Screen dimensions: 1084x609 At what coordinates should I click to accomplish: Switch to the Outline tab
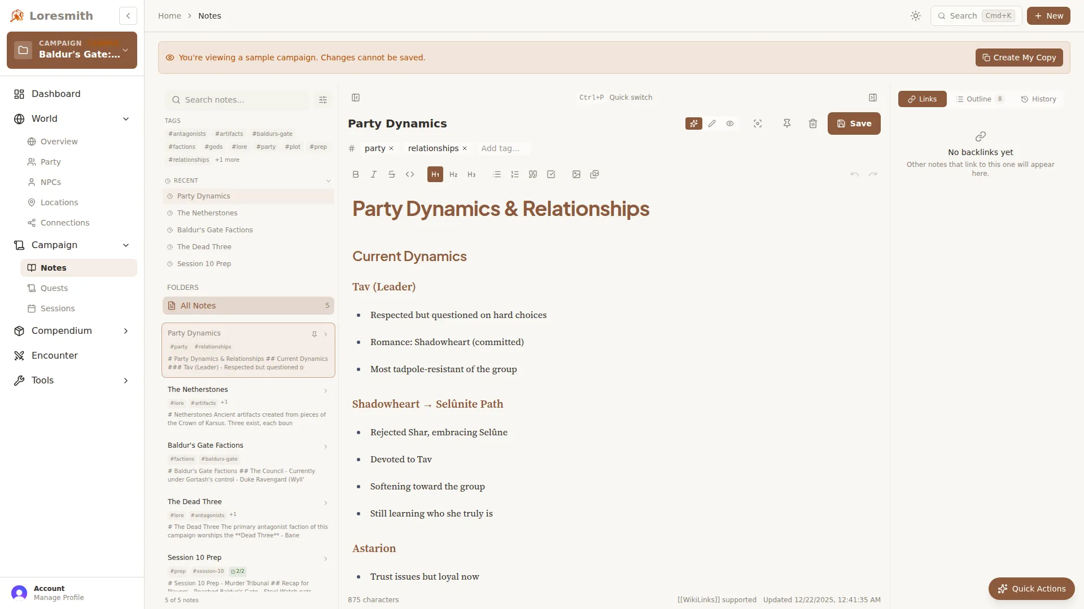(x=980, y=99)
